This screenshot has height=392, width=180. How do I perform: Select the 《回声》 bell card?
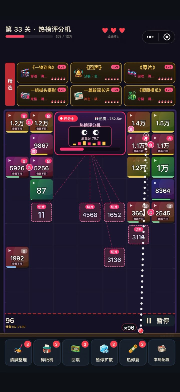(x=96, y=73)
